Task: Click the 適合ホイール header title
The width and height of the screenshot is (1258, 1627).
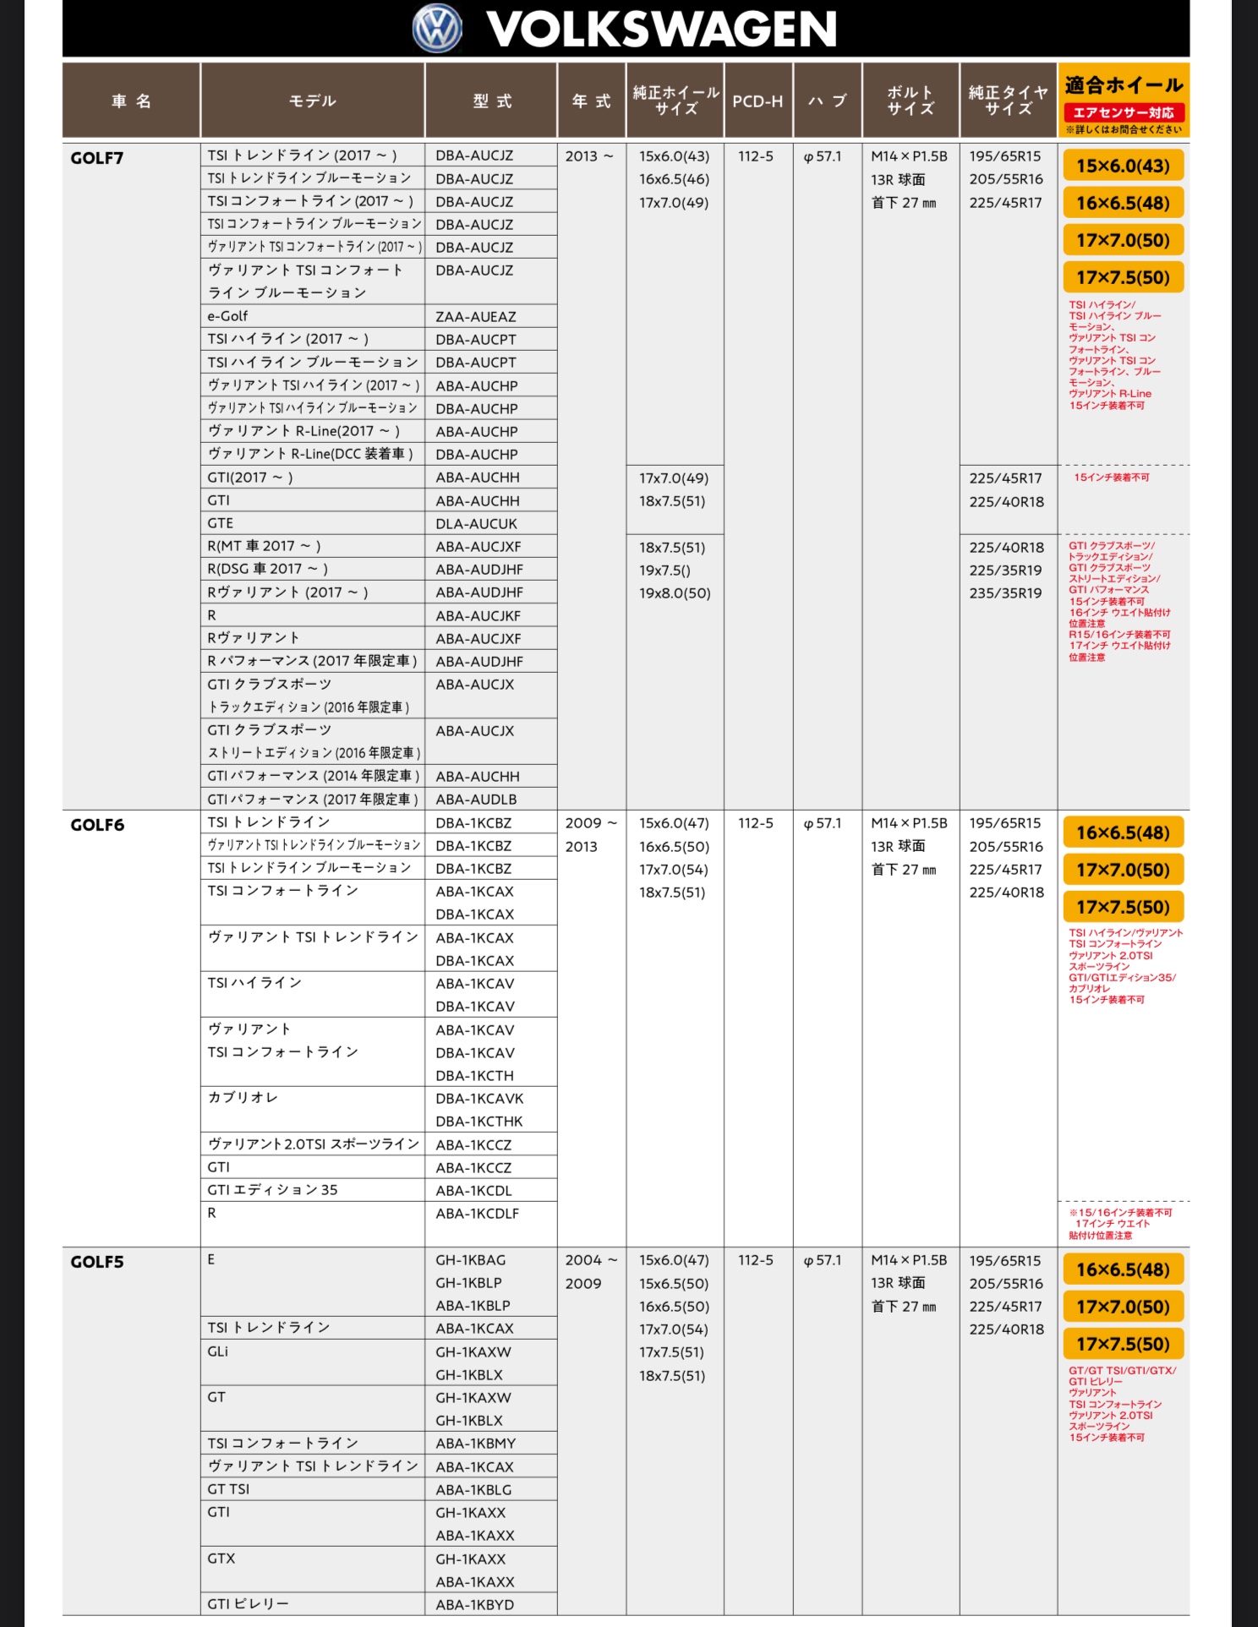Action: coord(1124,85)
